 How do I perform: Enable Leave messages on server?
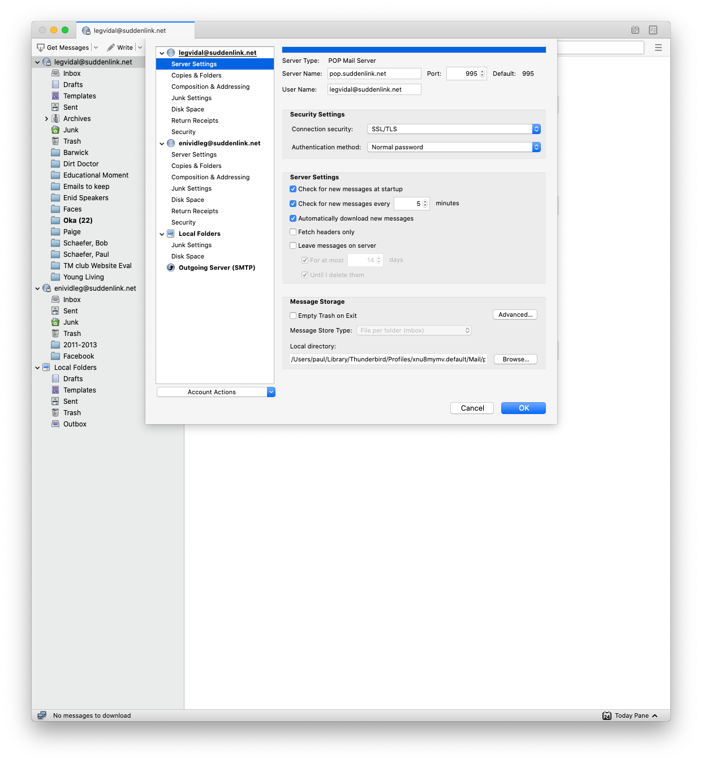click(x=293, y=245)
